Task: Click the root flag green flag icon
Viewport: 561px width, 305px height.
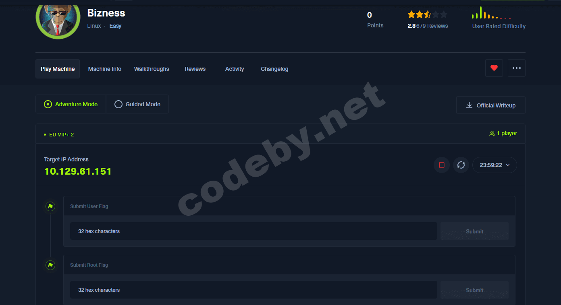Action: [50, 265]
